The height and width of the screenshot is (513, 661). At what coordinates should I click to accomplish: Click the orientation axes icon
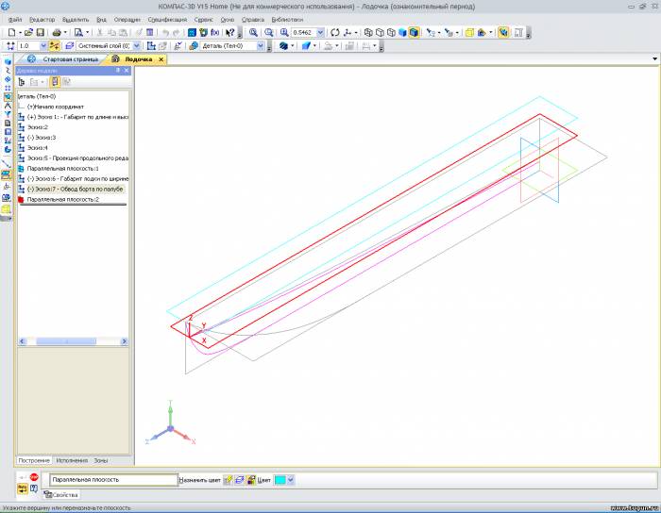click(347, 32)
